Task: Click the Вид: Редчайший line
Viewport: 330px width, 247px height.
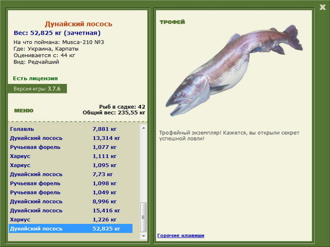Action: click(36, 62)
